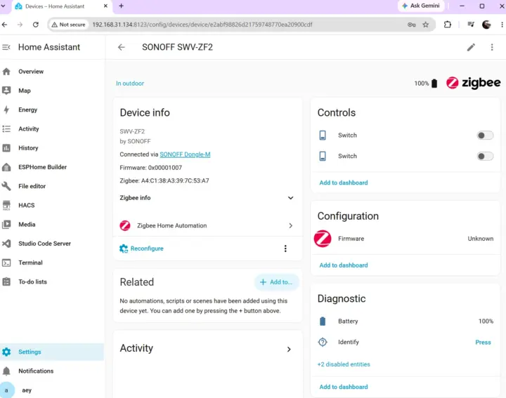This screenshot has width=506, height=398.
Task: Open Activity in the sidebar
Action: 52,129
